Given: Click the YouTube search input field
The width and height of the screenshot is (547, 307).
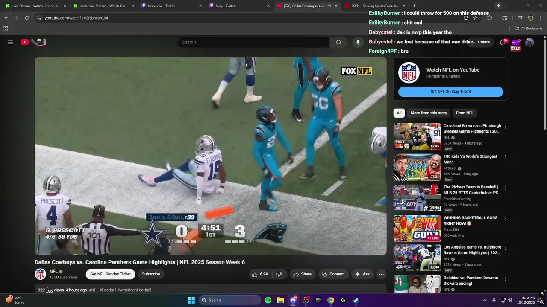Looking at the screenshot, I should tap(253, 42).
